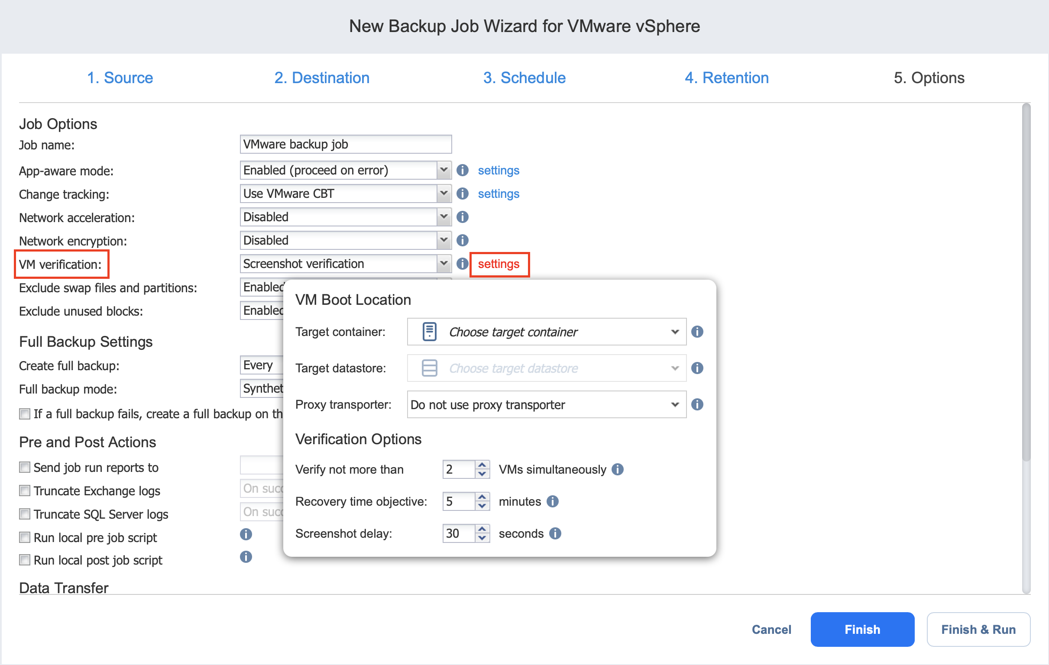Enable full backup retry on failure checkbox
This screenshot has width=1049, height=665.
[x=25, y=414]
